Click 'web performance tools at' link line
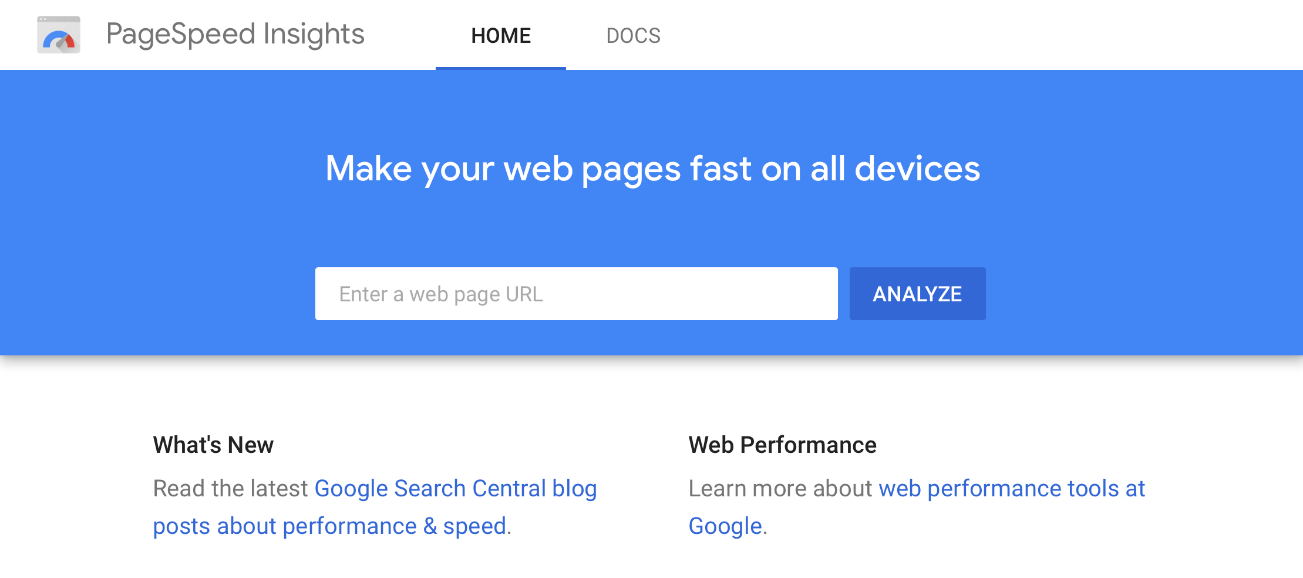This screenshot has height=578, width=1303. [x=1012, y=489]
